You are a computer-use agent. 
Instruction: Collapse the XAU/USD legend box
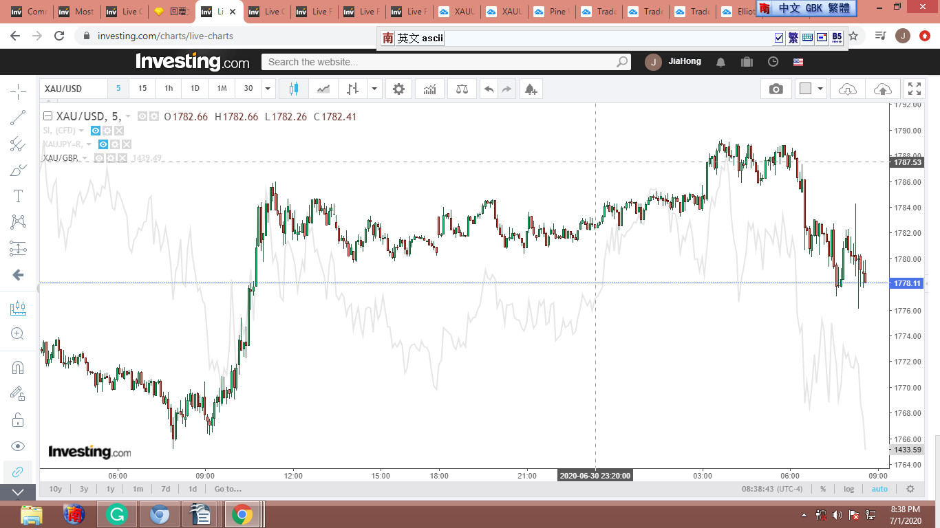coord(47,117)
